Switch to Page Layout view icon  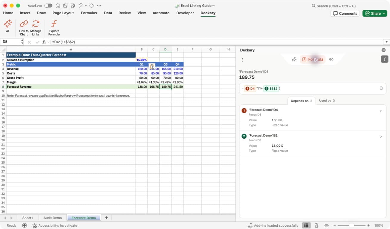(x=316, y=225)
